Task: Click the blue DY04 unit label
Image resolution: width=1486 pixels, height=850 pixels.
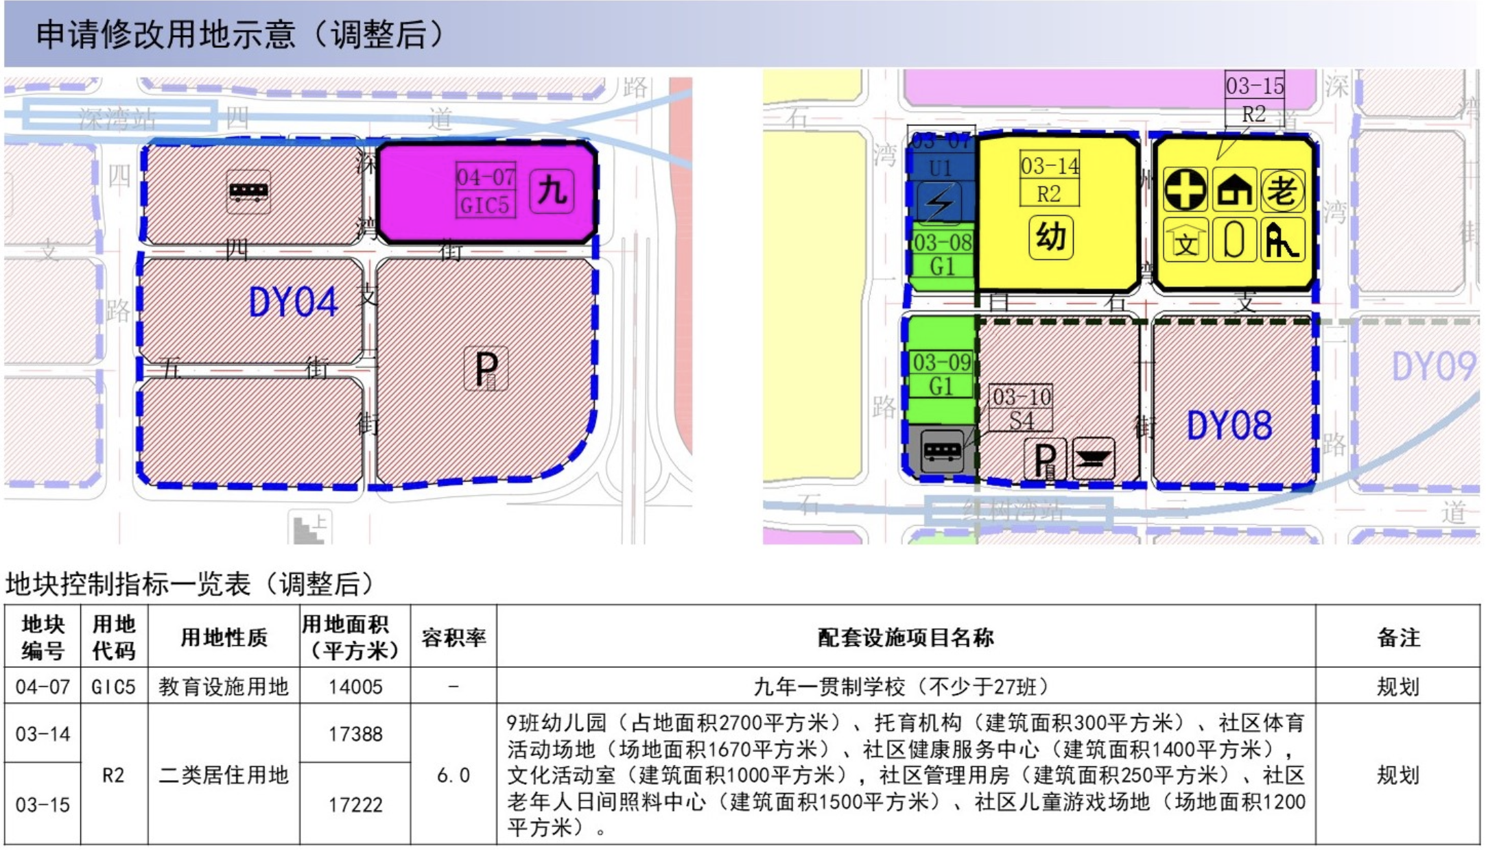Action: point(293,302)
